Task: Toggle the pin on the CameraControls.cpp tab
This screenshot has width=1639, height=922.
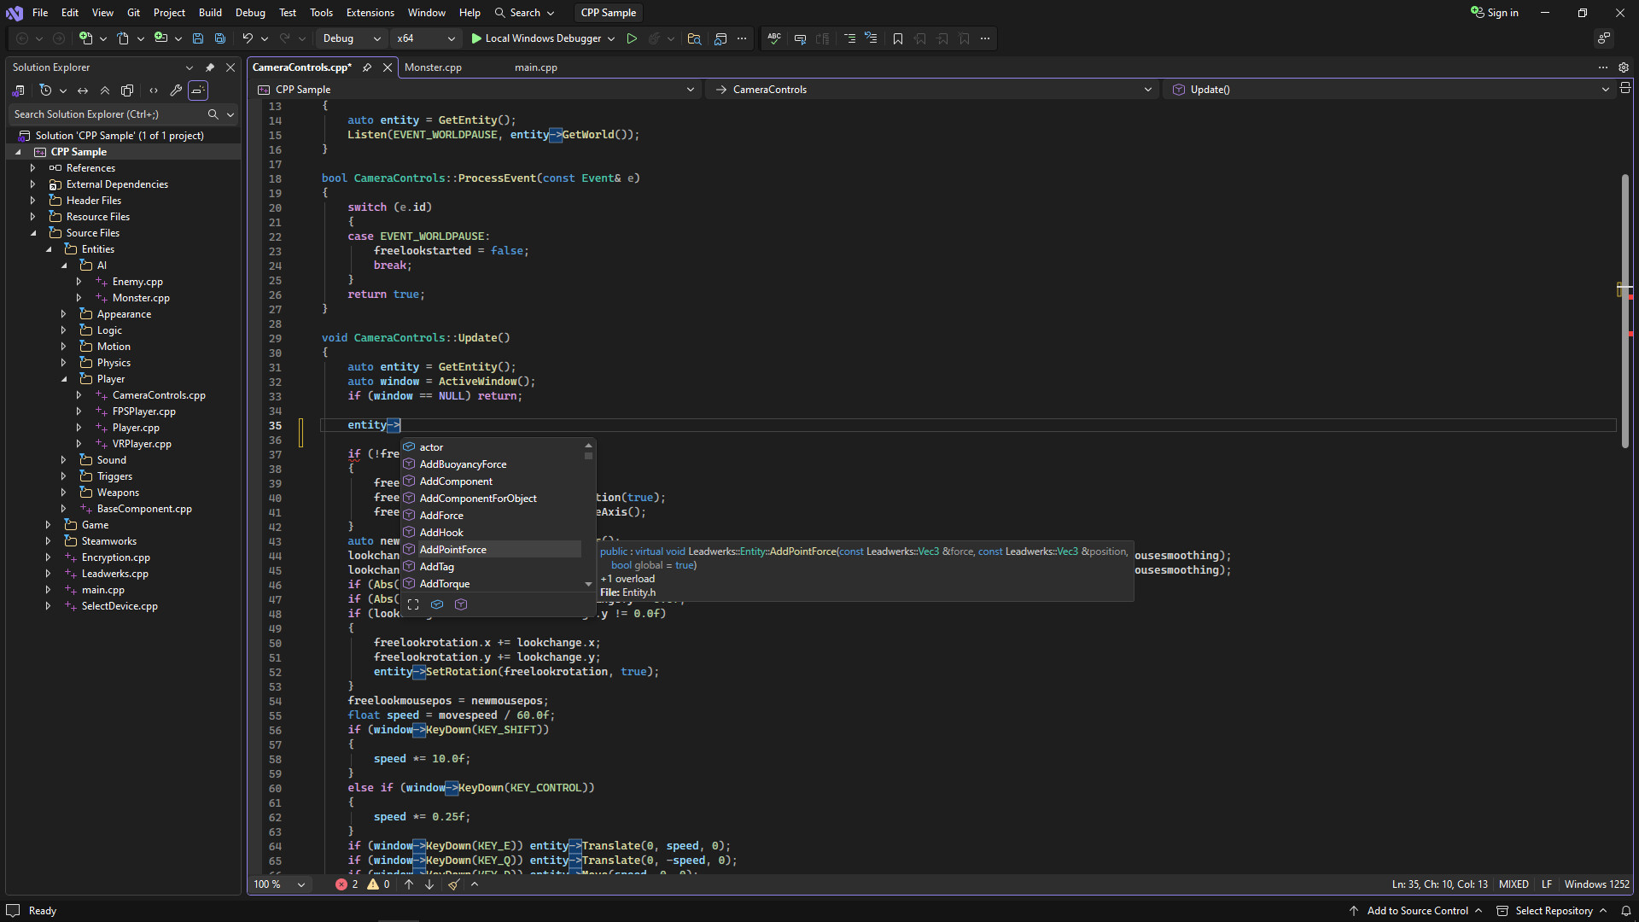Action: tap(367, 67)
